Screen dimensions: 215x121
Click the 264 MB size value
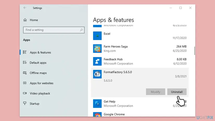[x=182, y=46]
